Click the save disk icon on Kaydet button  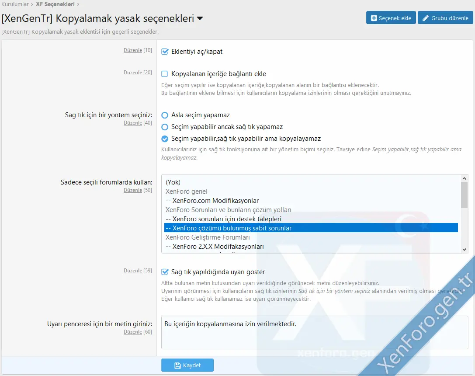pos(177,365)
